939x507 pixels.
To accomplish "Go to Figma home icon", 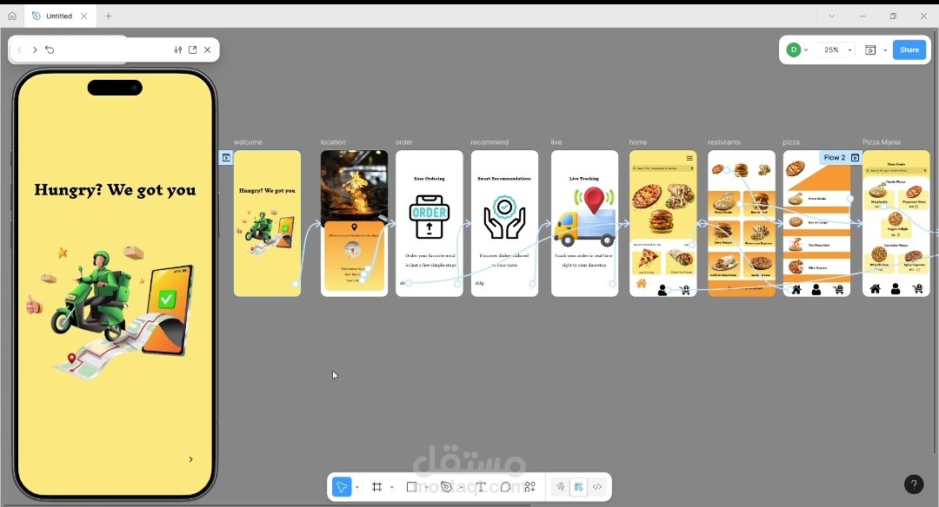I will 12,16.
